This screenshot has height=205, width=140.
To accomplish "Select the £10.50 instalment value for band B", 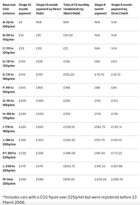I will tap(68, 35).
